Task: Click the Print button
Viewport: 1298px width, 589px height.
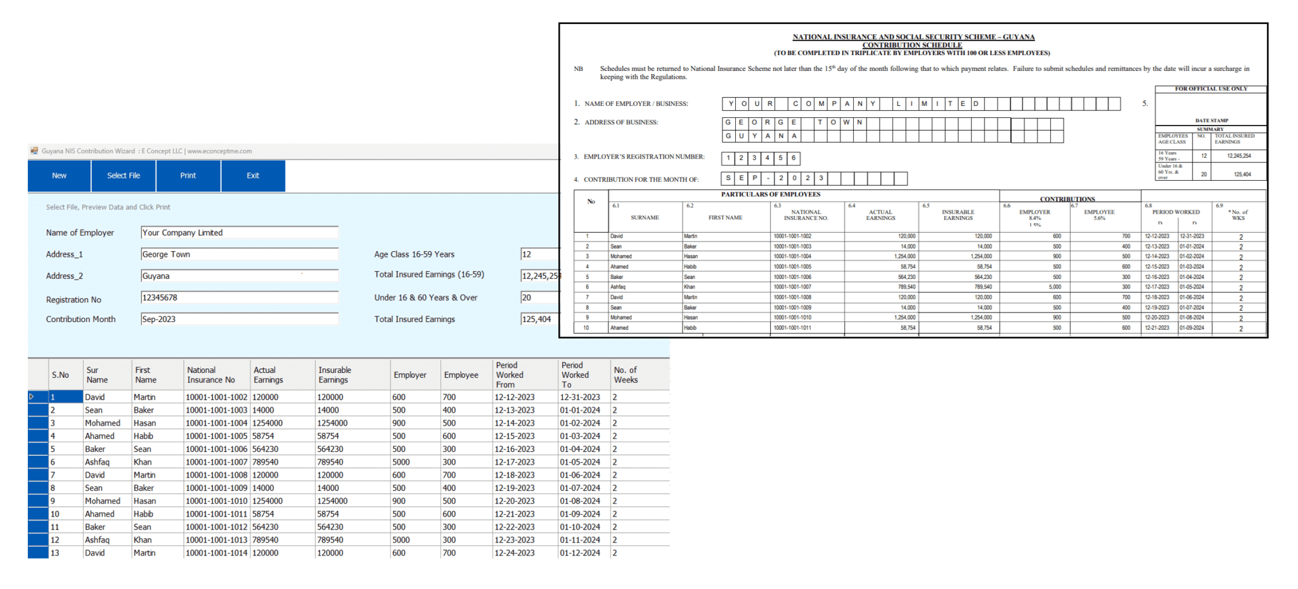Action: (x=188, y=176)
